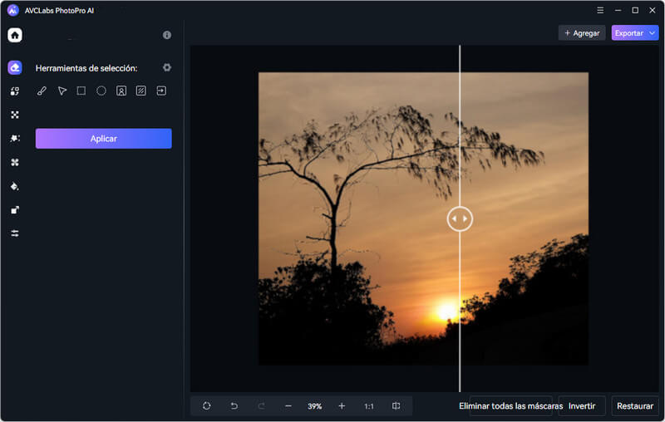Click the info icon in top panel
Viewport: 665px width, 422px height.
point(167,35)
